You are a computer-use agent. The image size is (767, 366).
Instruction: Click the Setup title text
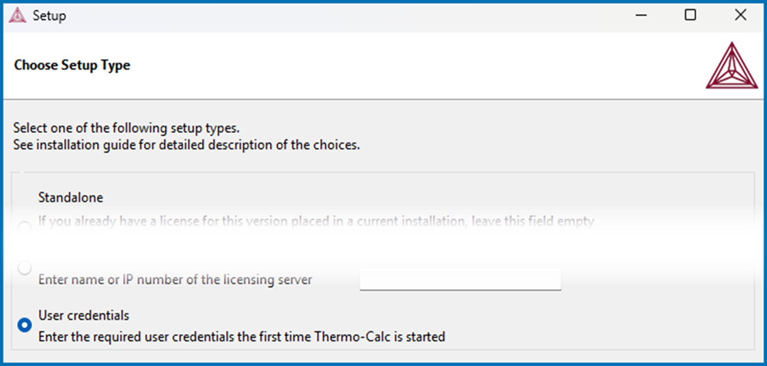pyautogui.click(x=49, y=16)
